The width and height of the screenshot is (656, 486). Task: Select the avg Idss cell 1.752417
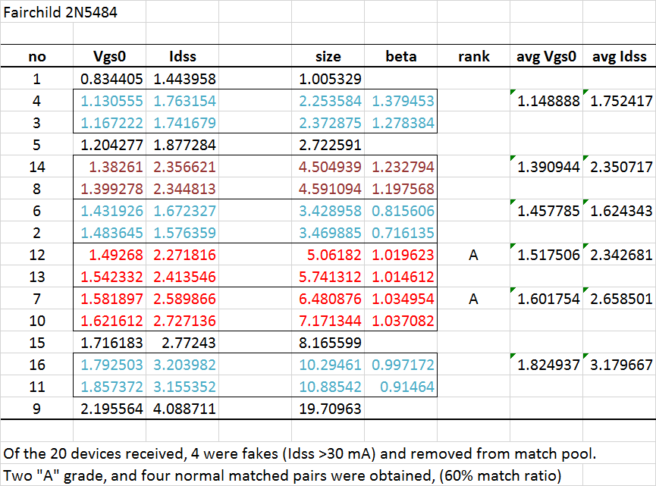coord(619,100)
